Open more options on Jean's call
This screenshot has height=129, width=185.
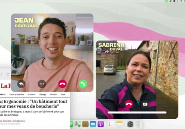(x=42, y=84)
